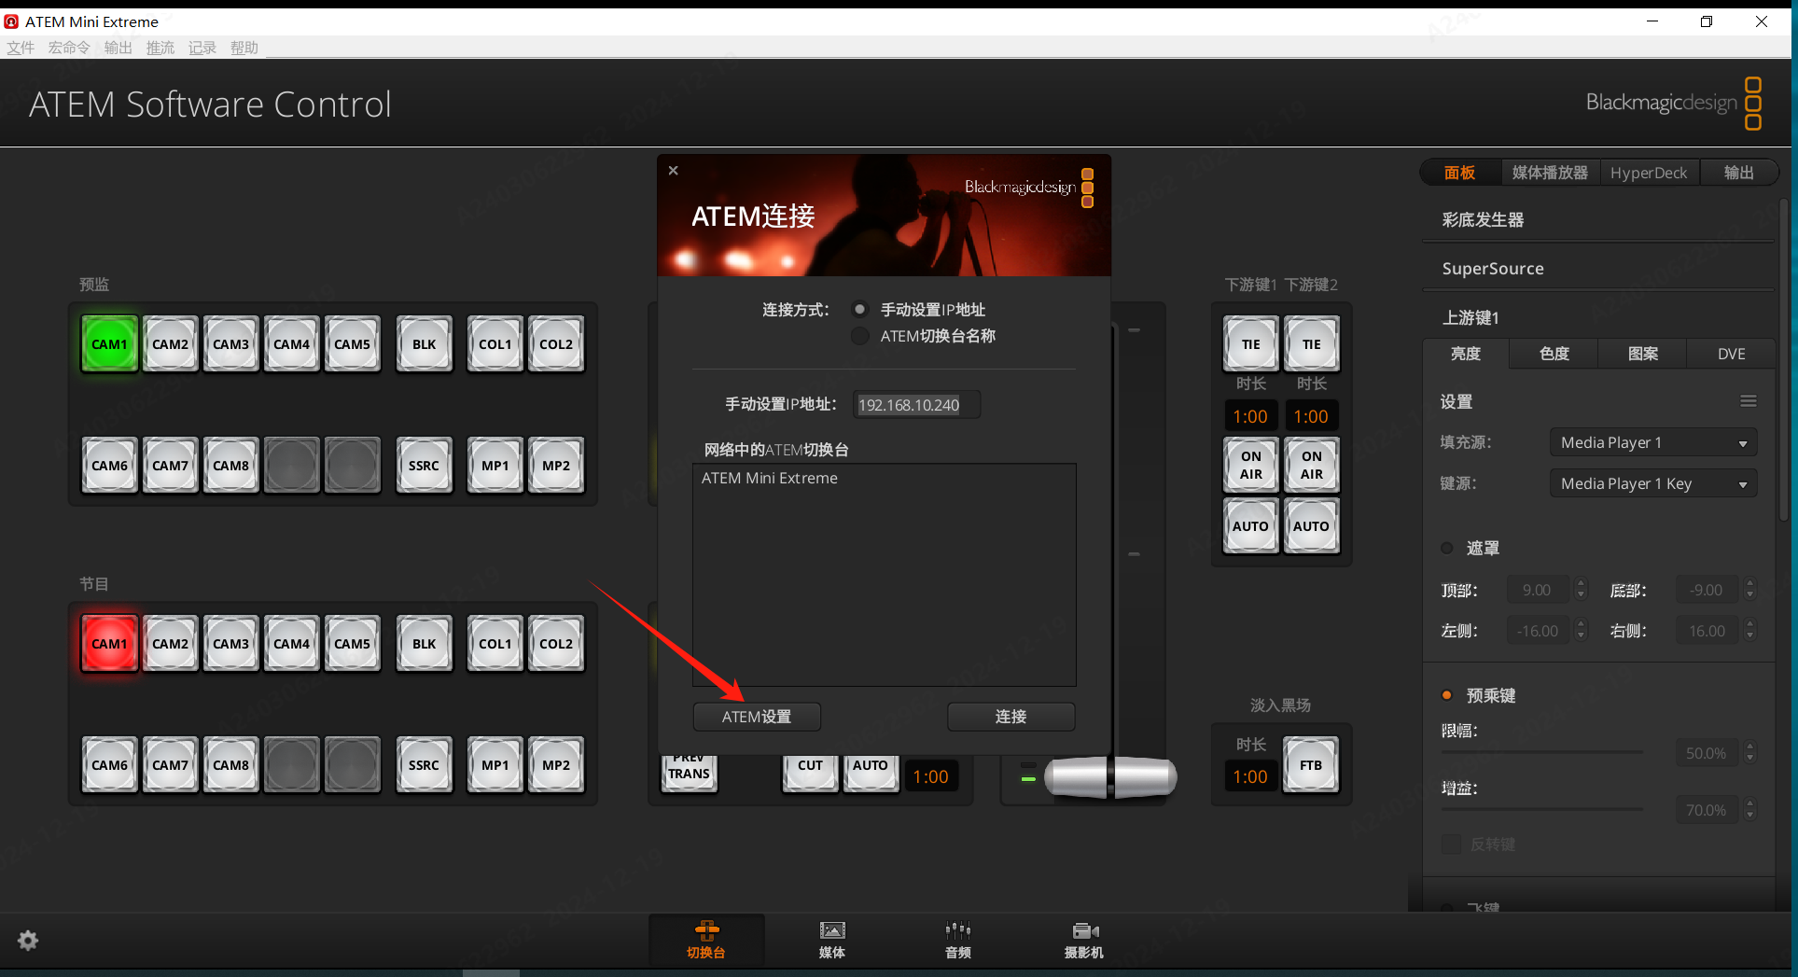Image resolution: width=1798 pixels, height=977 pixels.
Task: Toggle TIE for 下游键2
Action: [x=1311, y=344]
